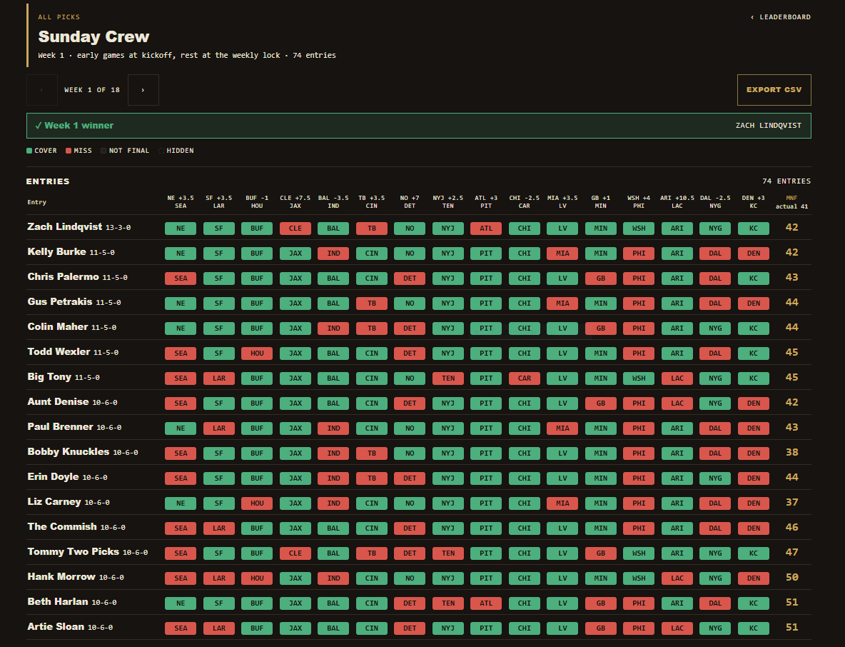Click Todd Wexler's red HOU pick
This screenshot has height=647, width=845.
[257, 353]
